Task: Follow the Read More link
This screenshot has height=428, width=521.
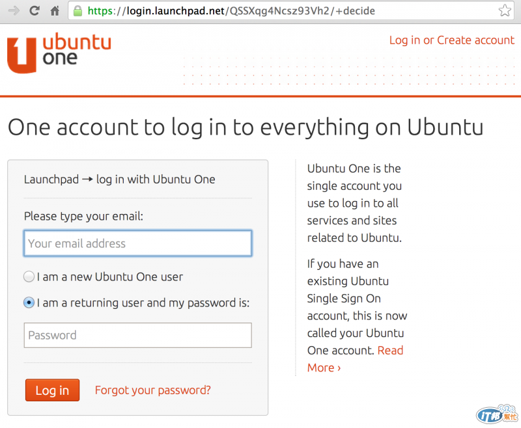Action: pos(355,359)
